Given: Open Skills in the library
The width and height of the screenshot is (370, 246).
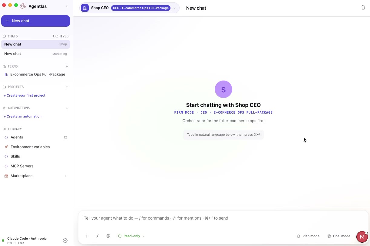Looking at the screenshot, I should (x=35, y=156).
